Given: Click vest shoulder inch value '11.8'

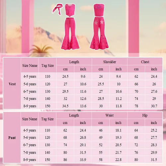Looking at the screenshot, I should coord(119,106).
